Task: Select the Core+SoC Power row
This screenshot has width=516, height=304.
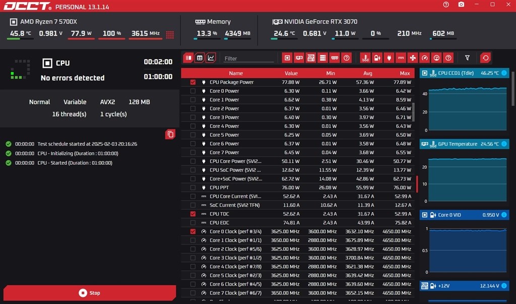Action: pyautogui.click(x=298, y=179)
